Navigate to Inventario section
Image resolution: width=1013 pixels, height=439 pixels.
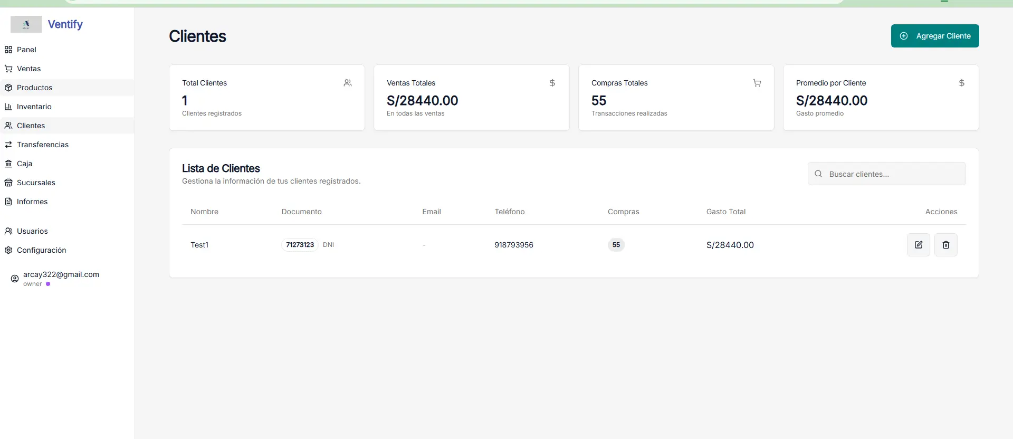(34, 107)
